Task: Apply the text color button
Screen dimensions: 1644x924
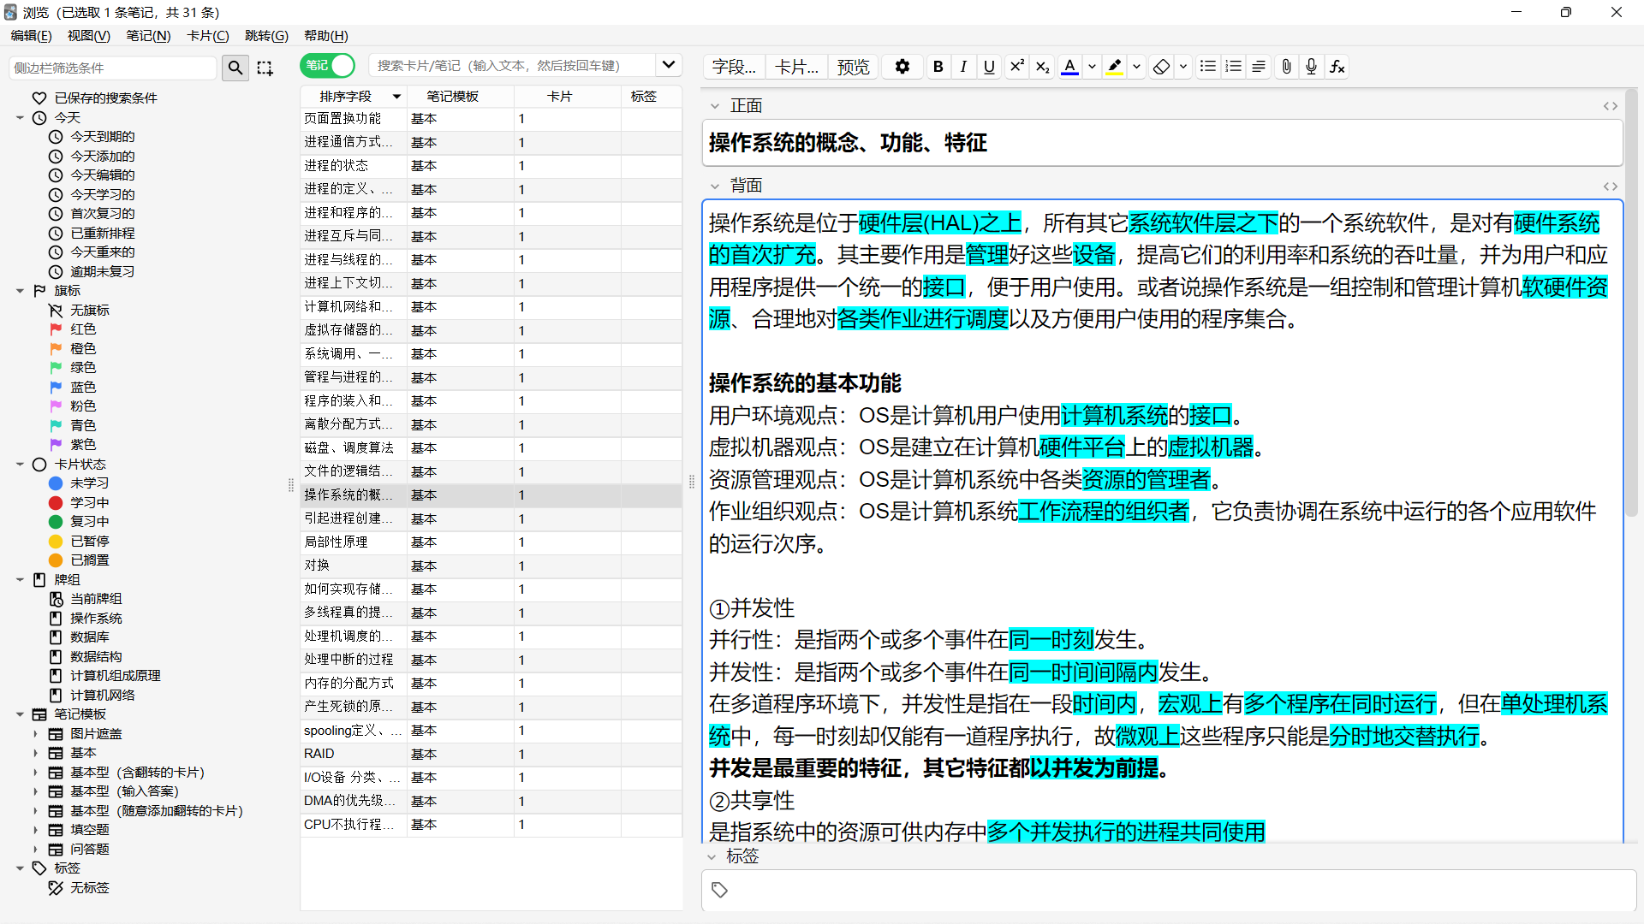Action: tap(1070, 67)
